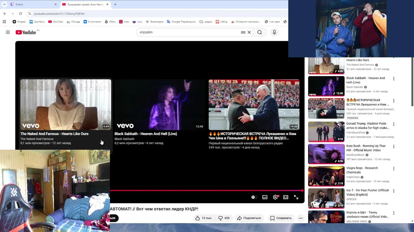Open options for Ice-T sidebar video
This screenshot has height=232, width=414.
[x=394, y=191]
